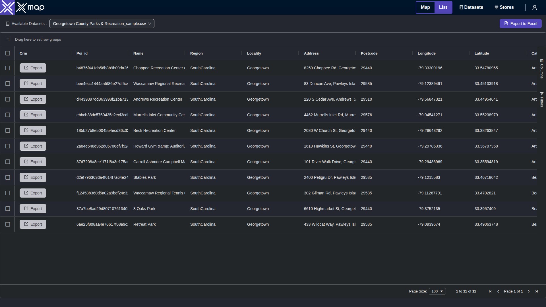Go to last page icon
Viewport: 546px width, 307px height.
(x=537, y=291)
